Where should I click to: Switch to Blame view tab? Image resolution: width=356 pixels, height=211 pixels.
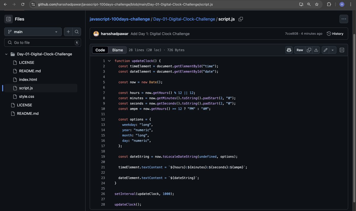click(117, 50)
